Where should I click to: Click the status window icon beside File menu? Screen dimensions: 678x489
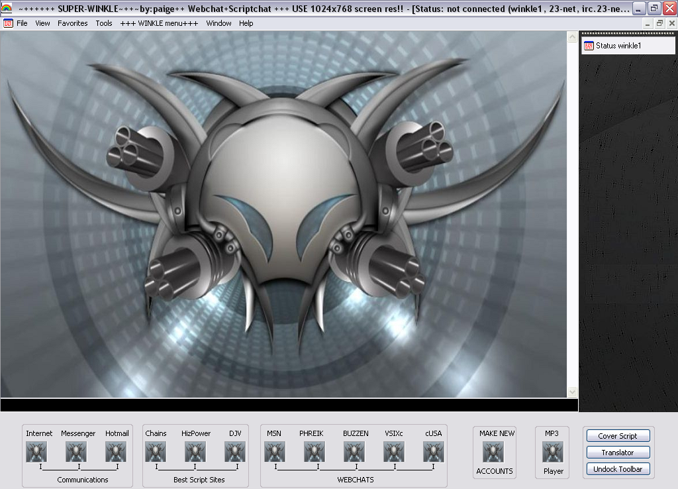pyautogui.click(x=8, y=23)
